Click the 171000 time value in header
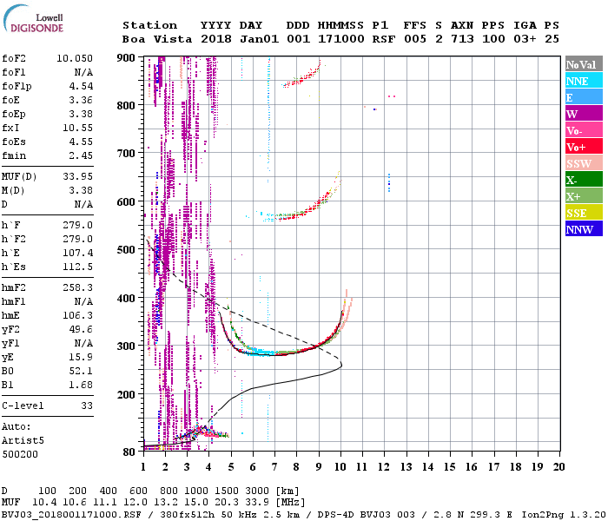 [x=340, y=39]
